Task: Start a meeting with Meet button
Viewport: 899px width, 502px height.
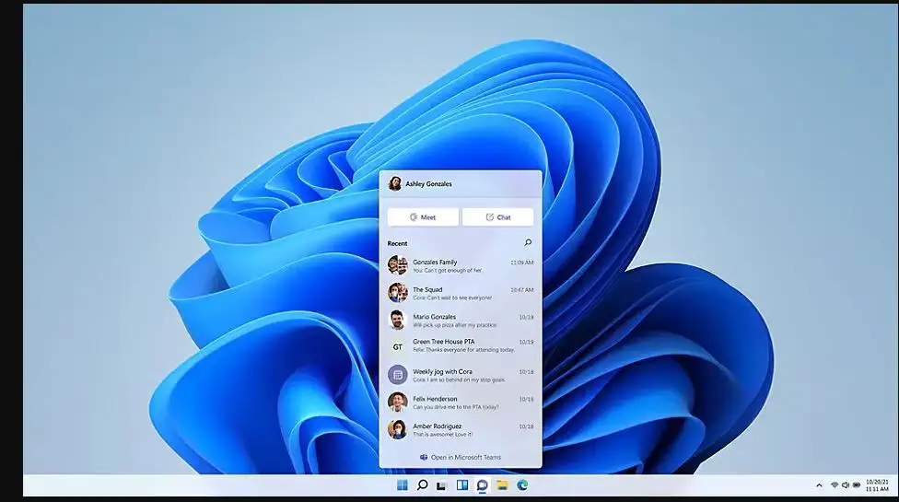Action: tap(423, 217)
